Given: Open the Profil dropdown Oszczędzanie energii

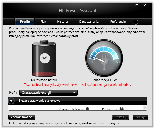Looking at the screenshot, I should [x=48, y=93].
